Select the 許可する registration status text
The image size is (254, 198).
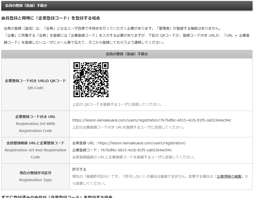[x=77, y=169]
